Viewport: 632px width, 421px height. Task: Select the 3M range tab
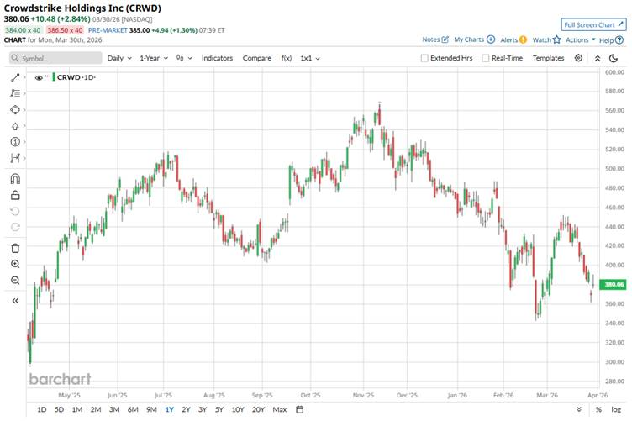(x=114, y=409)
